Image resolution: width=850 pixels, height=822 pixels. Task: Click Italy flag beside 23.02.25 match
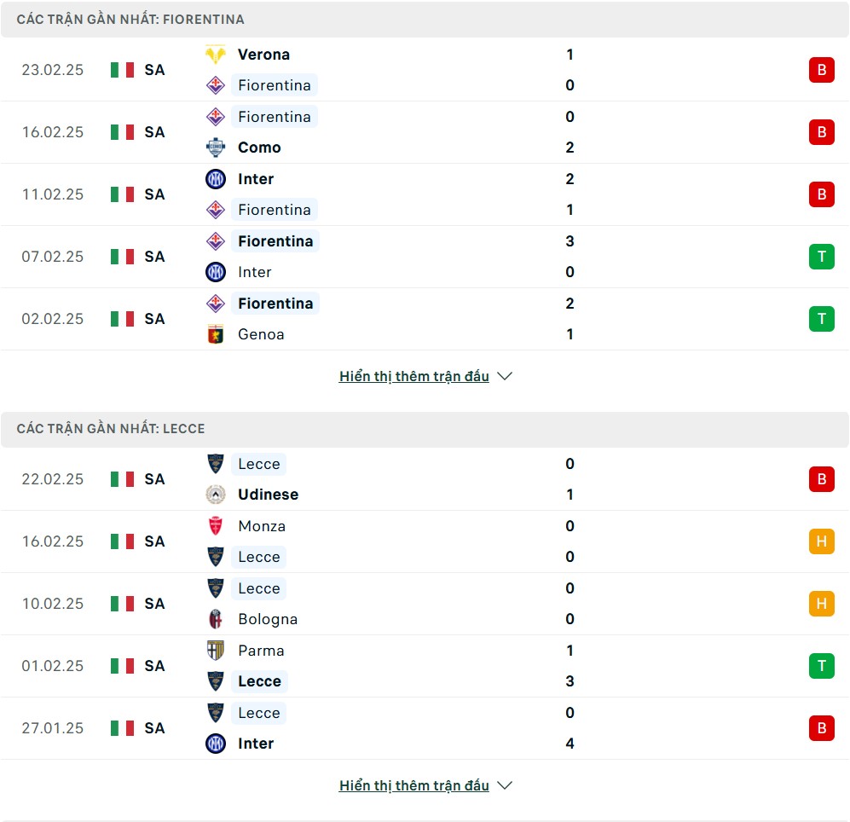click(122, 70)
